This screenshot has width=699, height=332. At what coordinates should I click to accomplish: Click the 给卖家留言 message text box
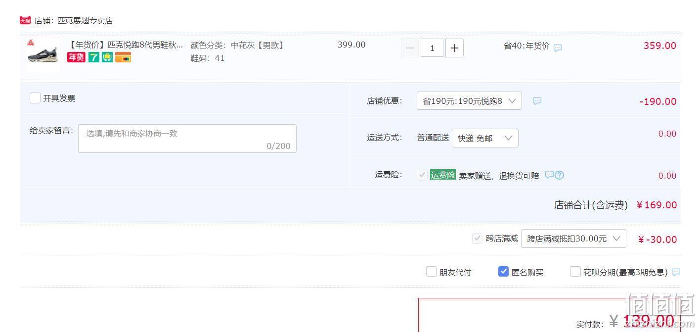tap(187, 139)
